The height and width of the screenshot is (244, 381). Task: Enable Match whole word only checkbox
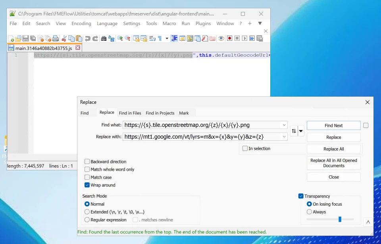[87, 169]
